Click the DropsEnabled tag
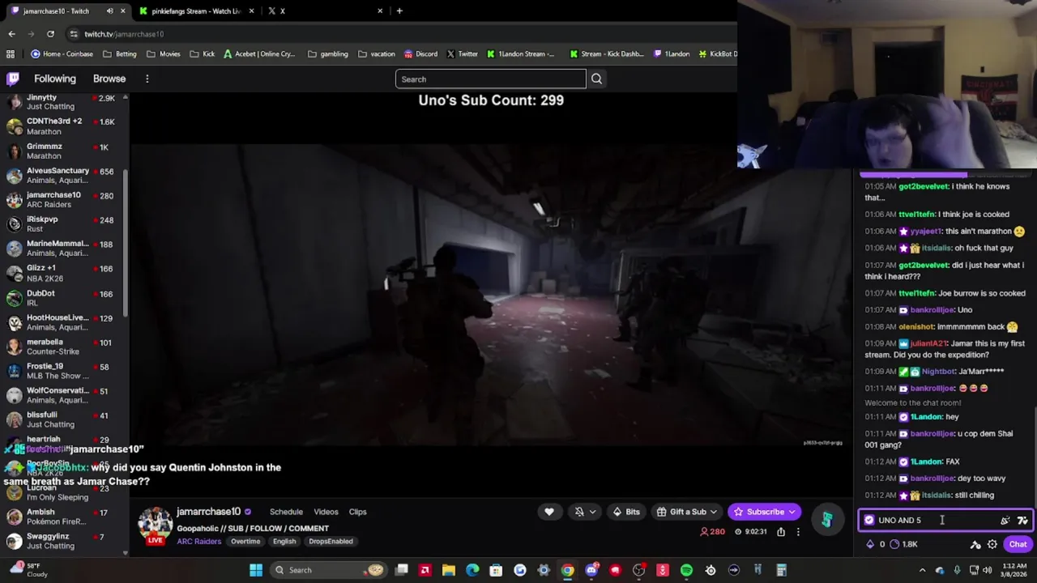Viewport: 1037px width, 583px height. (331, 542)
